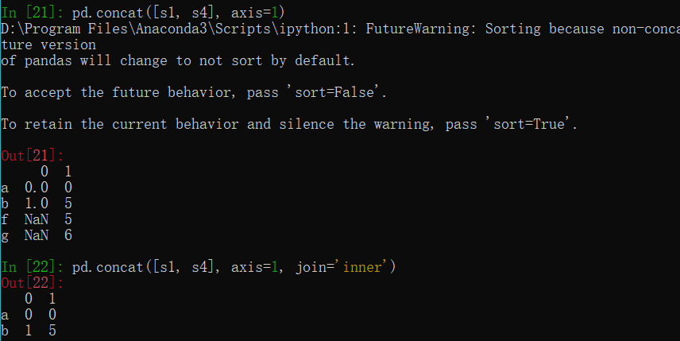The width and height of the screenshot is (680, 341).
Task: Click the value 6 in row g
Action: (68, 235)
